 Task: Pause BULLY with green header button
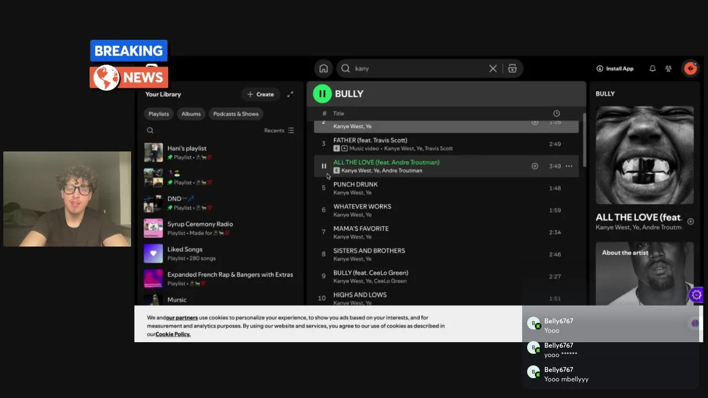(x=322, y=94)
